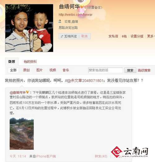Filter posts by 原创
The width and height of the screenshot is (155, 162).
(x=26, y=70)
